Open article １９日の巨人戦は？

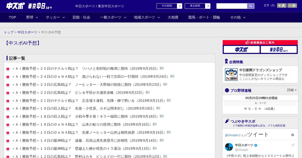click(84, 108)
